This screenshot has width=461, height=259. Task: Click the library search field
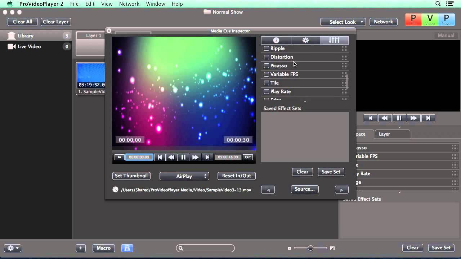pyautogui.click(x=205, y=248)
